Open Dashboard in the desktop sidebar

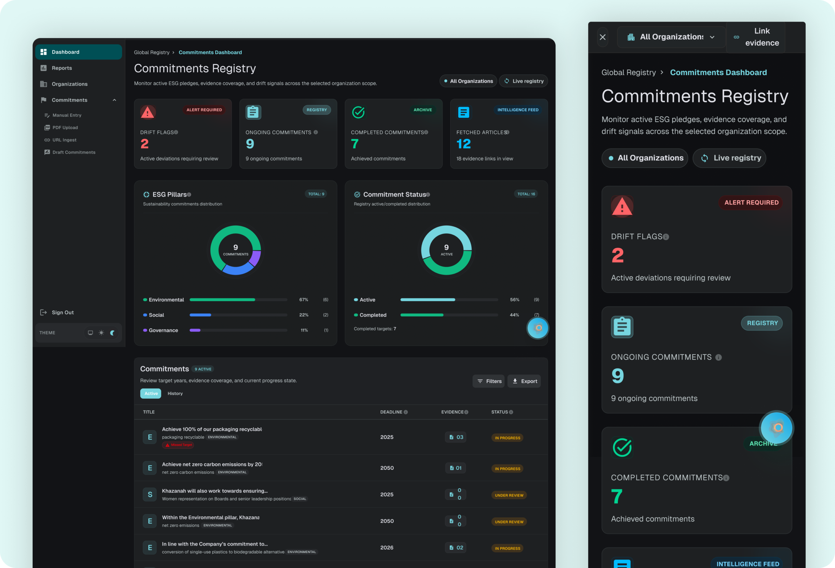(78, 52)
